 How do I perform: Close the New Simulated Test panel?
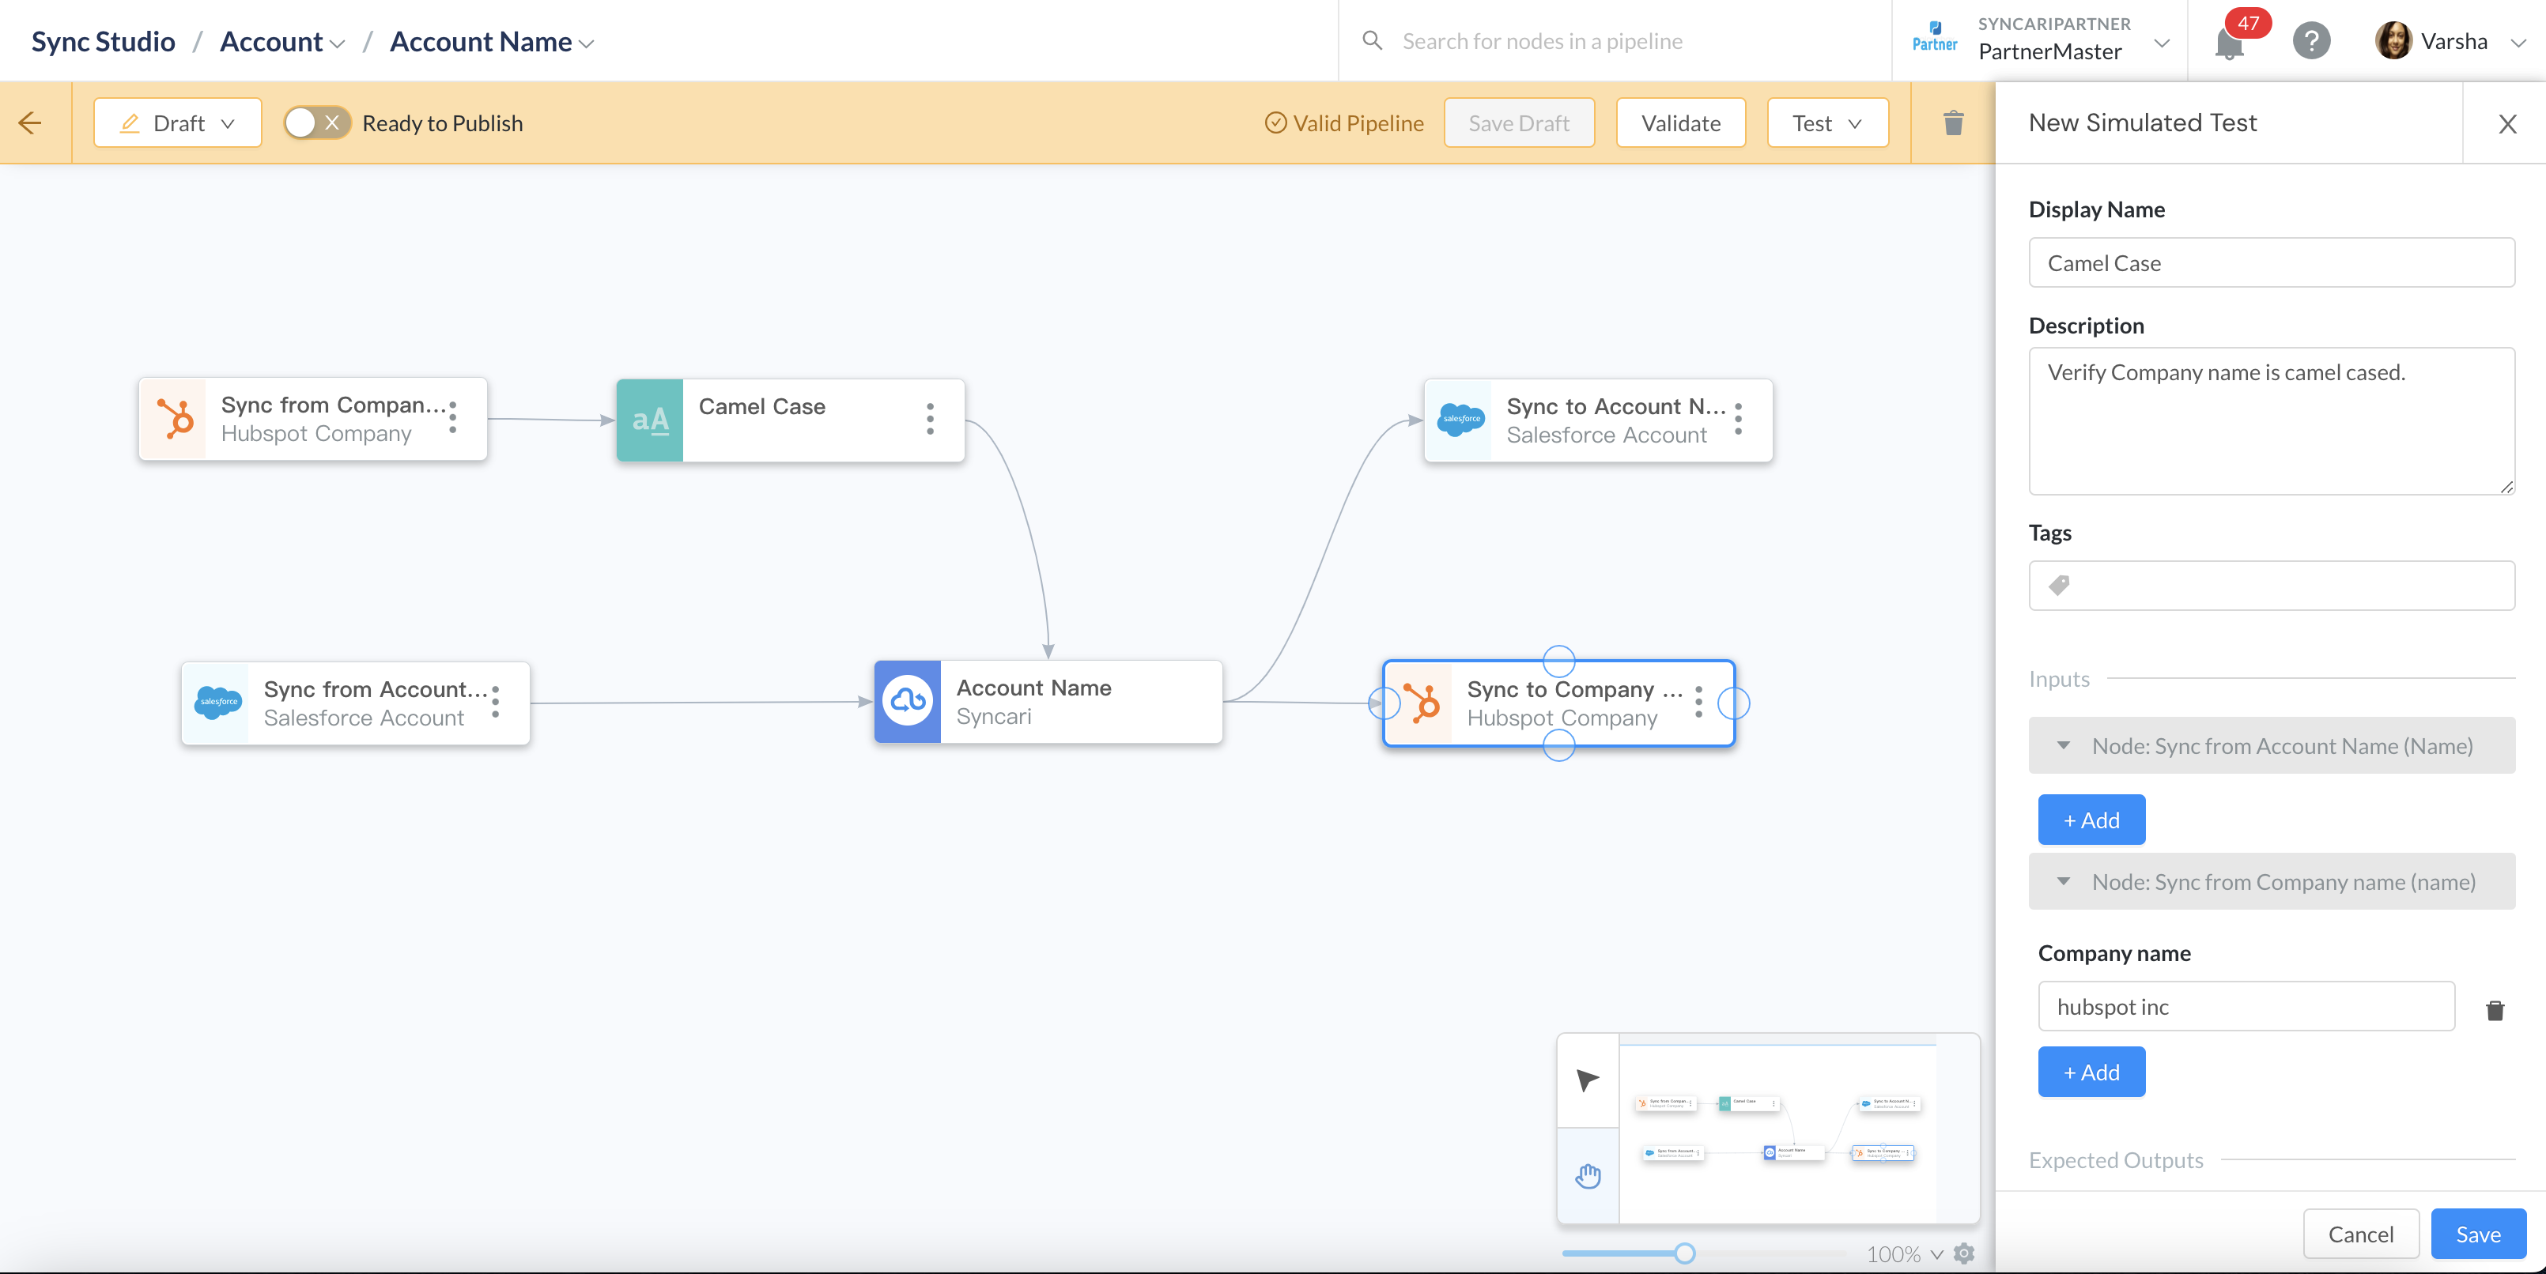(x=2506, y=124)
